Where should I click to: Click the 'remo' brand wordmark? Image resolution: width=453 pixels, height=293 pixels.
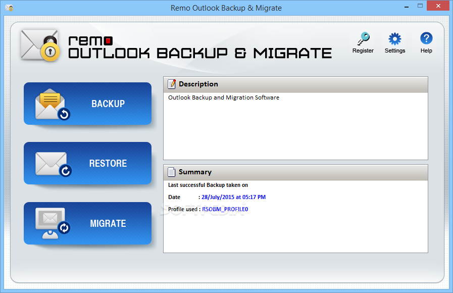click(x=90, y=40)
